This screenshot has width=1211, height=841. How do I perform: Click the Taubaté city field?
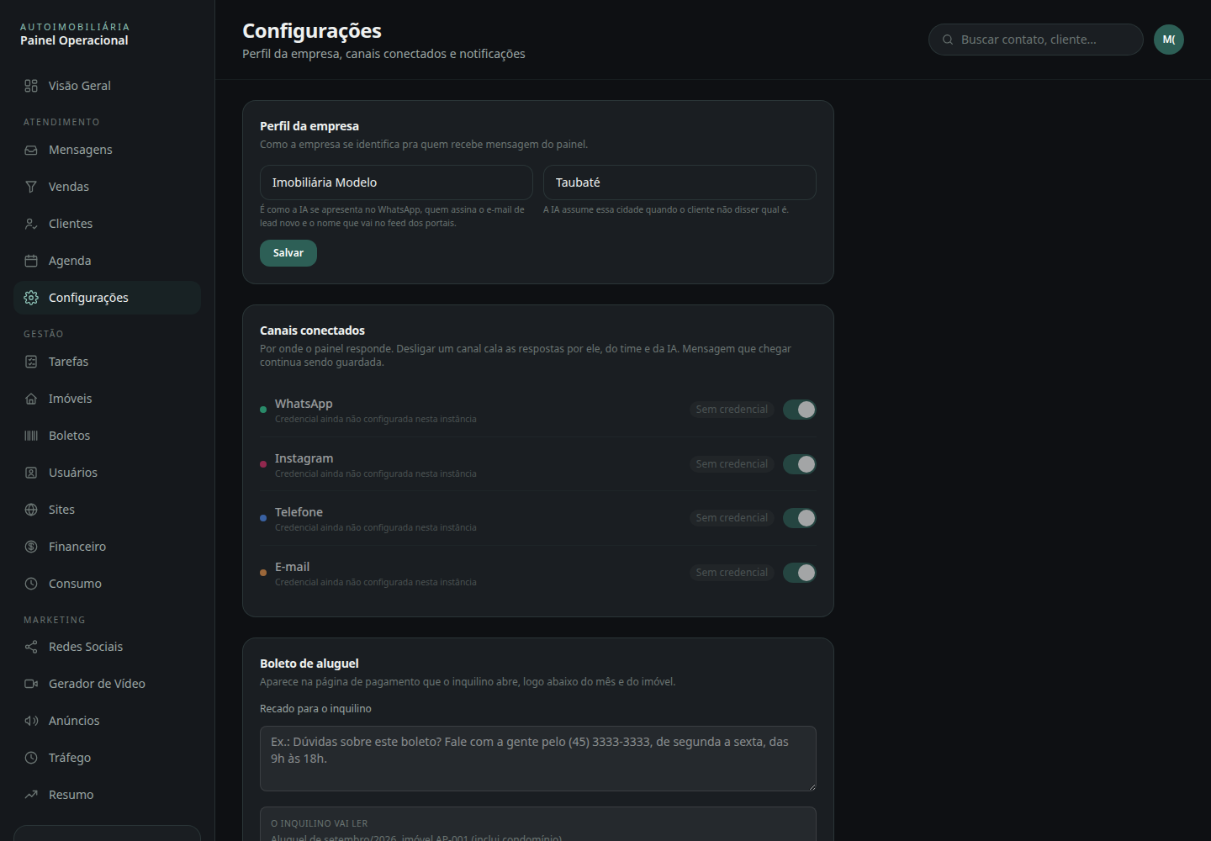click(x=680, y=182)
